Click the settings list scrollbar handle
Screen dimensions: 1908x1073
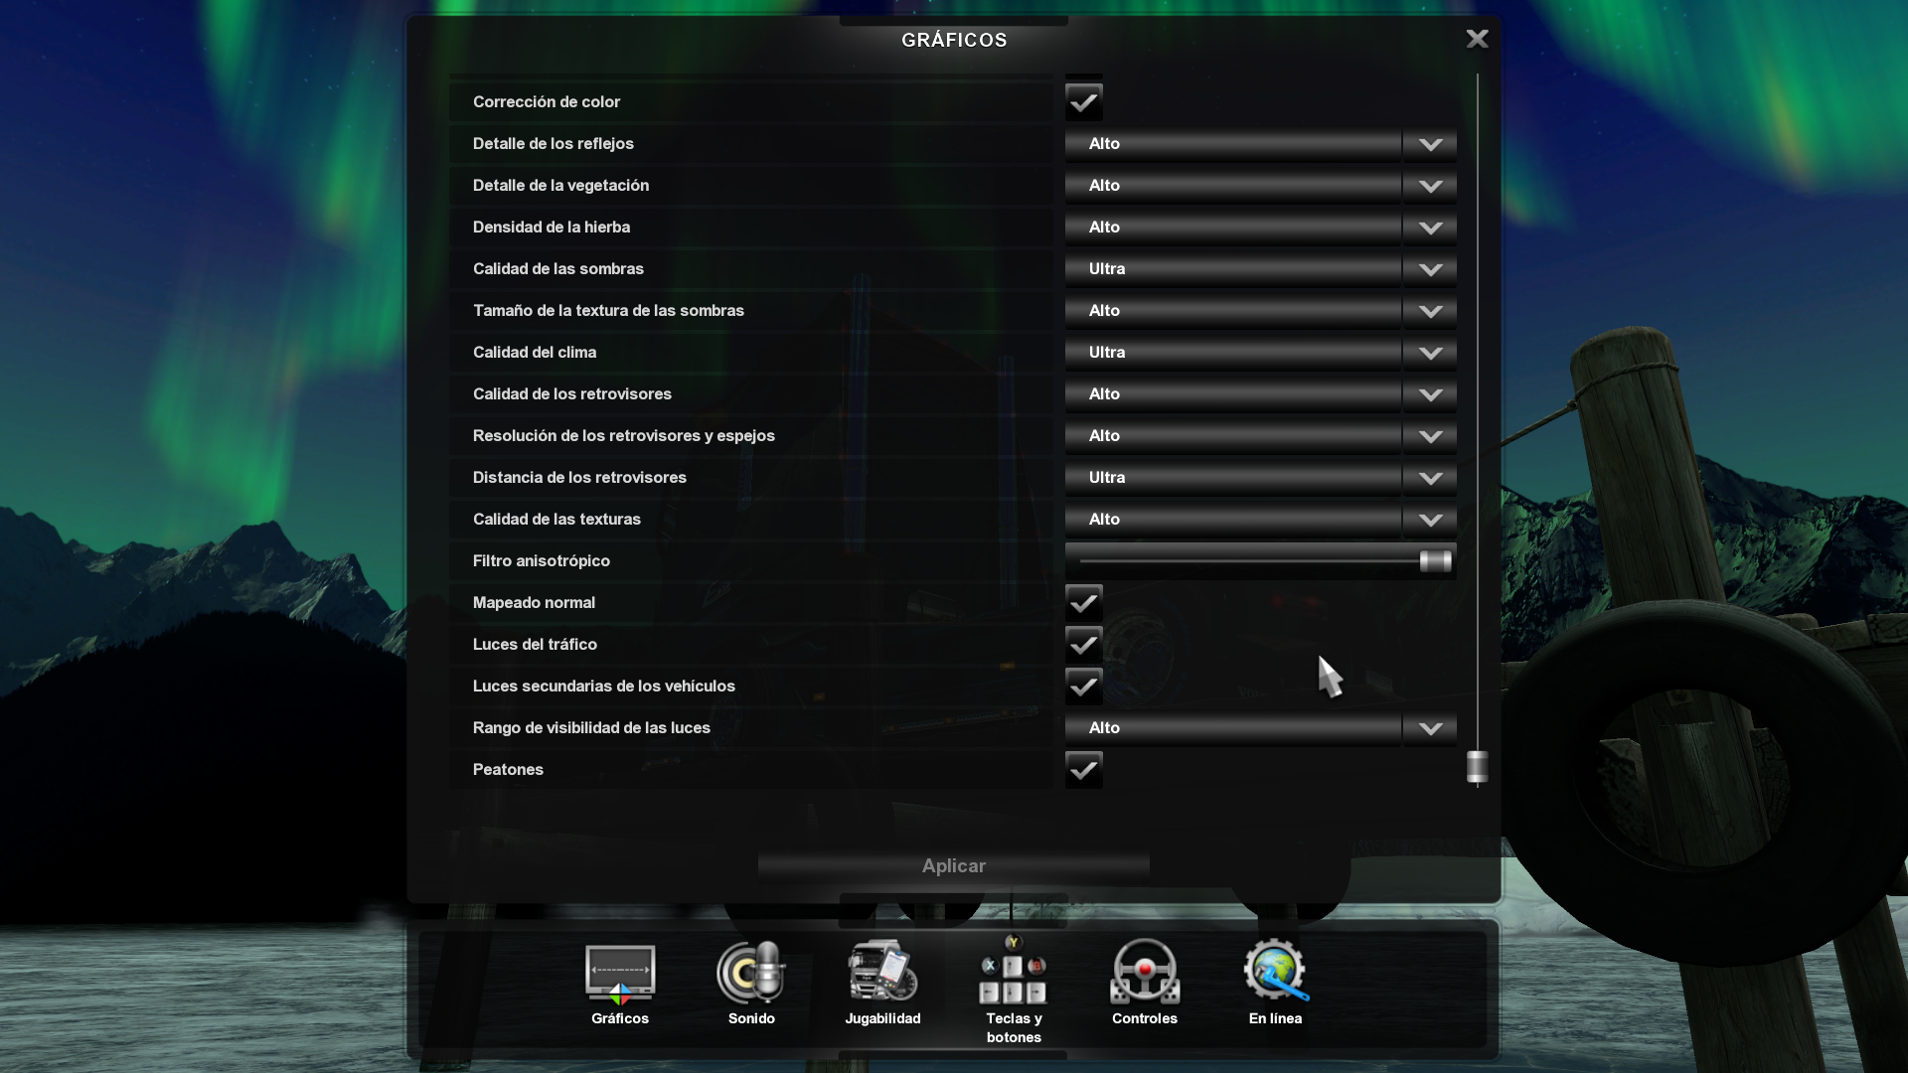pyautogui.click(x=1477, y=766)
